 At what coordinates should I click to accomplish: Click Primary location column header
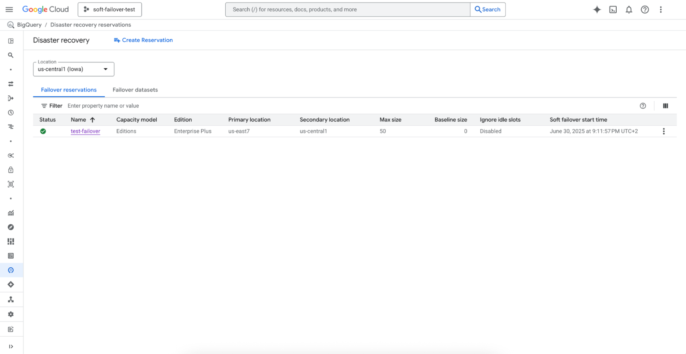[249, 120]
